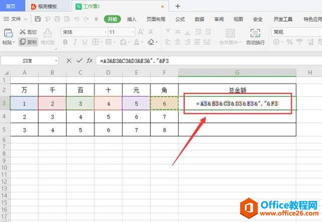Switch to the 公式 Formulas tab
The image size is (322, 222).
pos(180,19)
